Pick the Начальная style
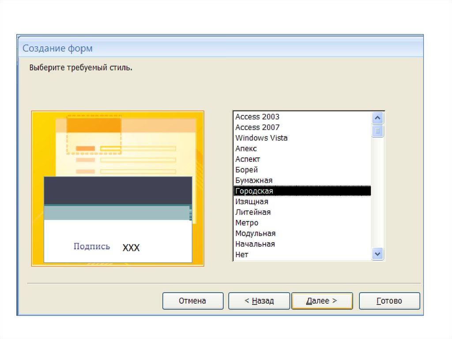The image size is (452, 339). click(255, 244)
